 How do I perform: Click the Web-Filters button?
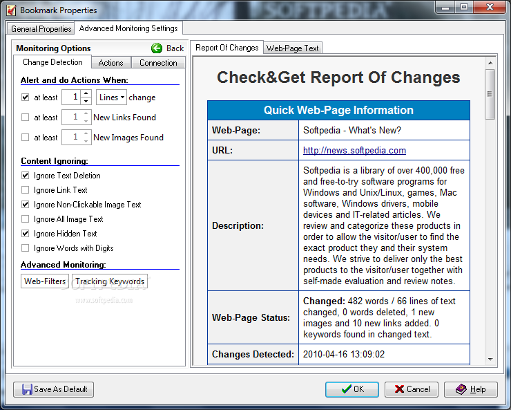pyautogui.click(x=45, y=281)
